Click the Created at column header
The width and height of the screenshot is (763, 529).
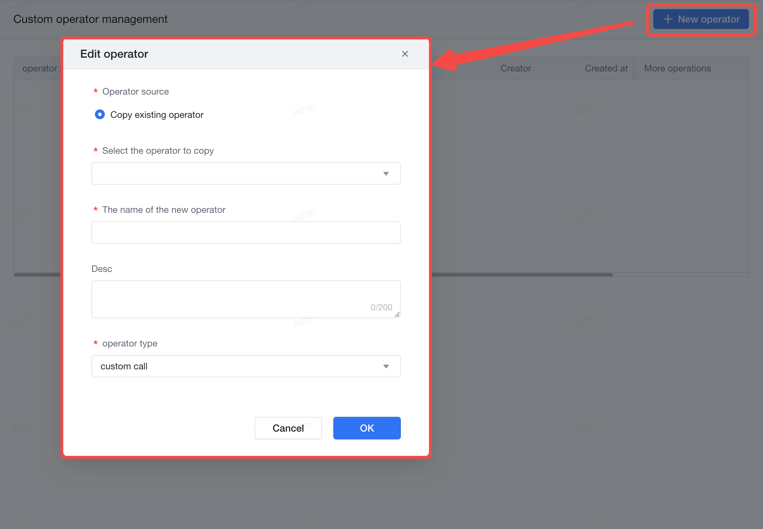(x=606, y=68)
